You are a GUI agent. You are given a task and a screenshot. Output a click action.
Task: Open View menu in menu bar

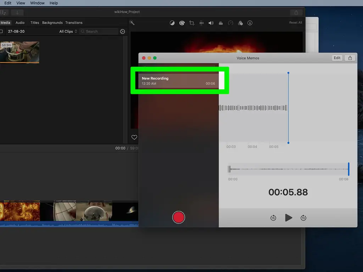(x=21, y=3)
